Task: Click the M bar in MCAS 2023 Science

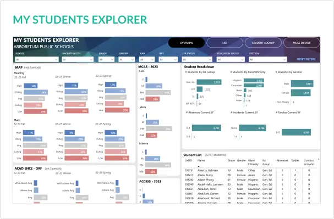Action: point(153,159)
